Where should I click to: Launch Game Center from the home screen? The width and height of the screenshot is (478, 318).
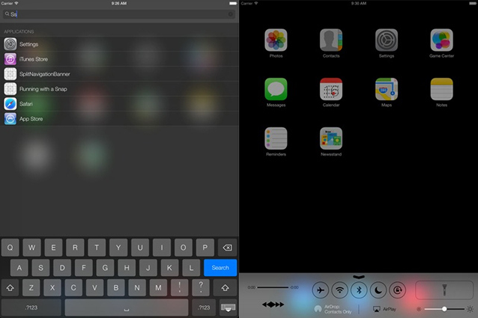(441, 40)
